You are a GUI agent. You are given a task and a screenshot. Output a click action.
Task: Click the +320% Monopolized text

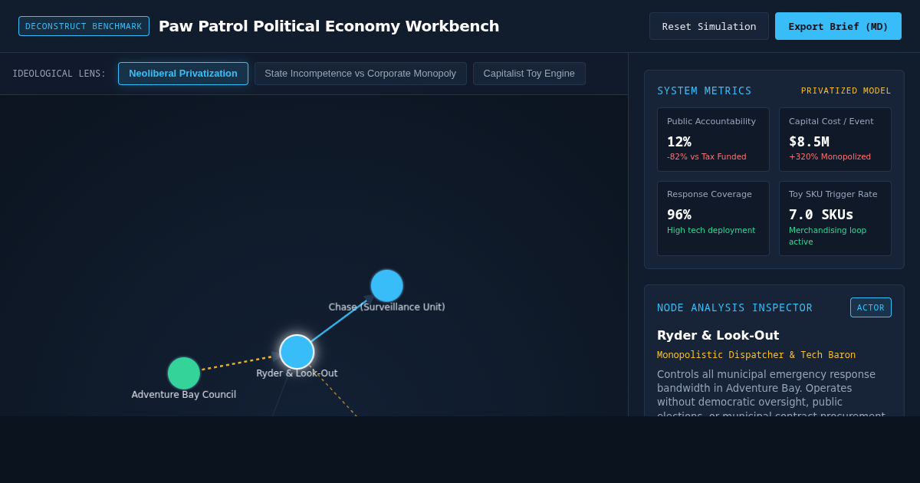pos(830,156)
